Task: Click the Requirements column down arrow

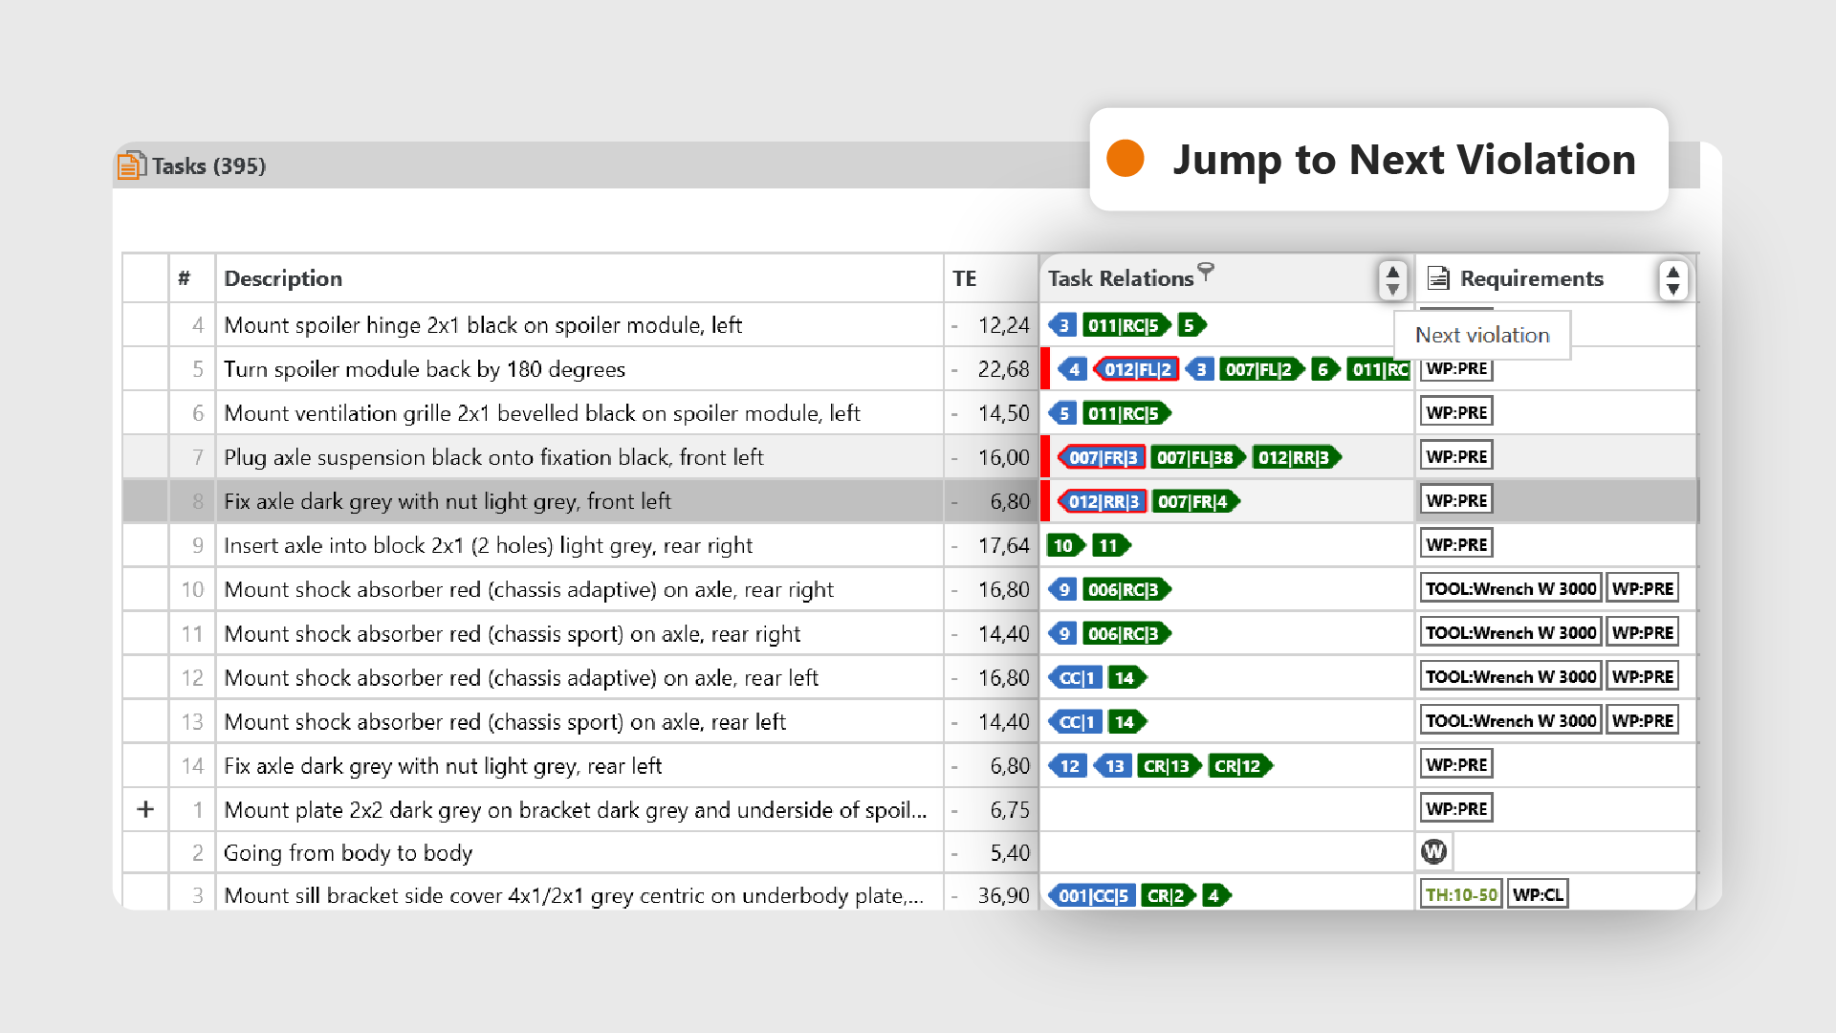Action: pyautogui.click(x=1673, y=289)
